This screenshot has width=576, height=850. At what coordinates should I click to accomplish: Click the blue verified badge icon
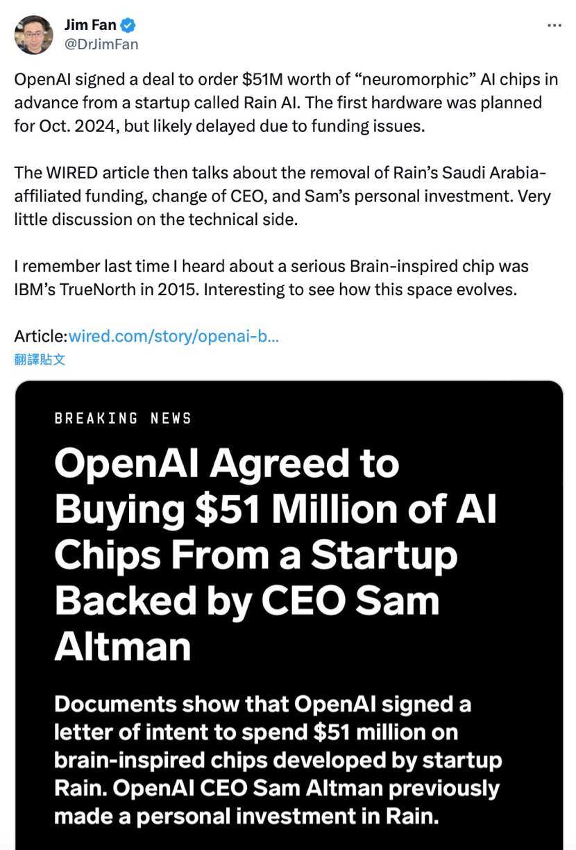129,26
